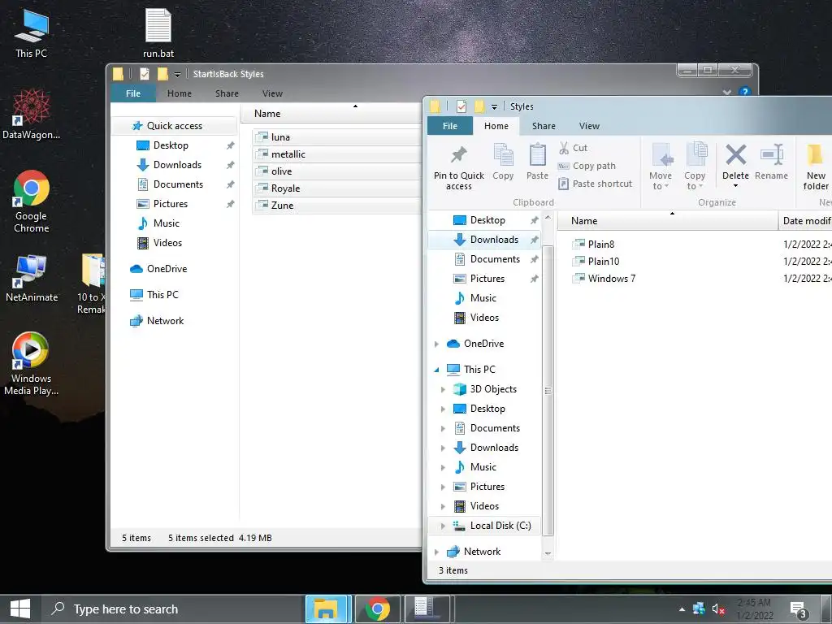Select the Plain10 file
The image size is (832, 624).
click(x=604, y=261)
